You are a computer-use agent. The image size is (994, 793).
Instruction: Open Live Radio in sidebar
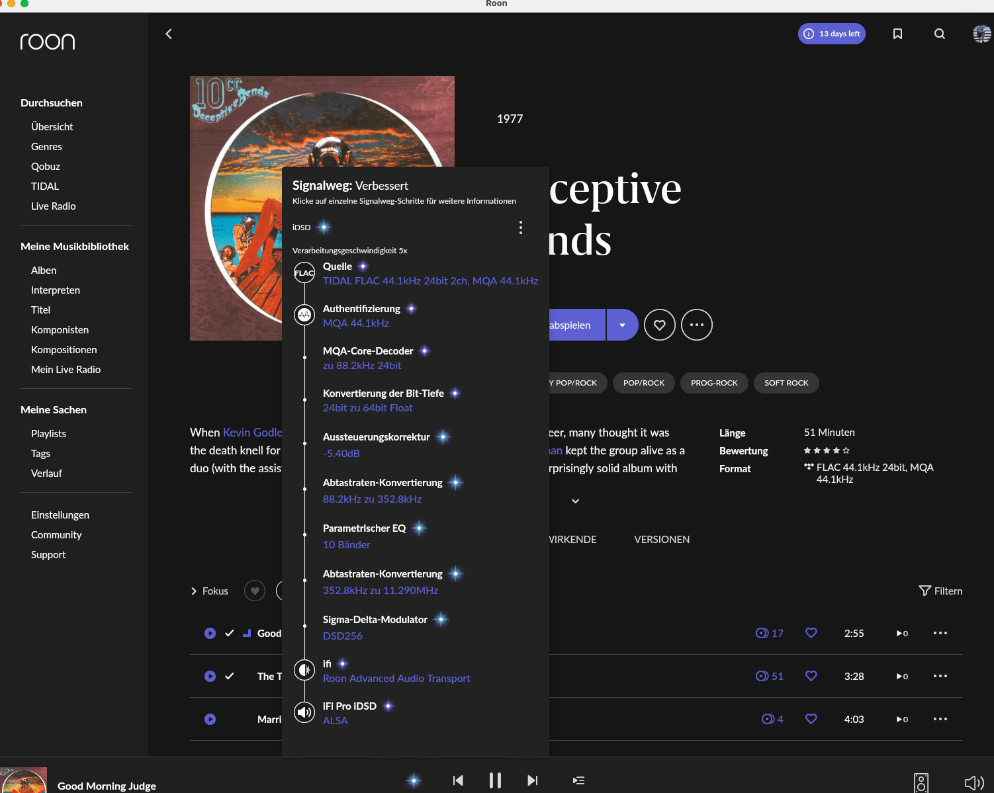(x=54, y=206)
